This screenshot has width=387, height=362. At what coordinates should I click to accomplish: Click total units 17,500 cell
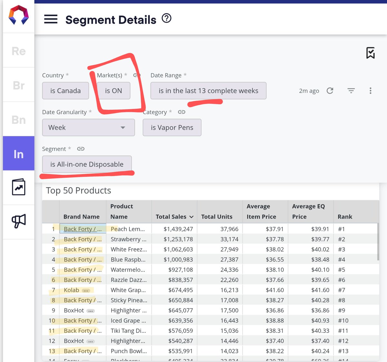(220, 310)
